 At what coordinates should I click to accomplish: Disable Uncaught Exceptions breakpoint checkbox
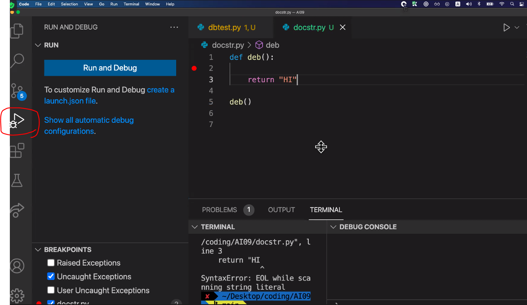click(x=51, y=276)
